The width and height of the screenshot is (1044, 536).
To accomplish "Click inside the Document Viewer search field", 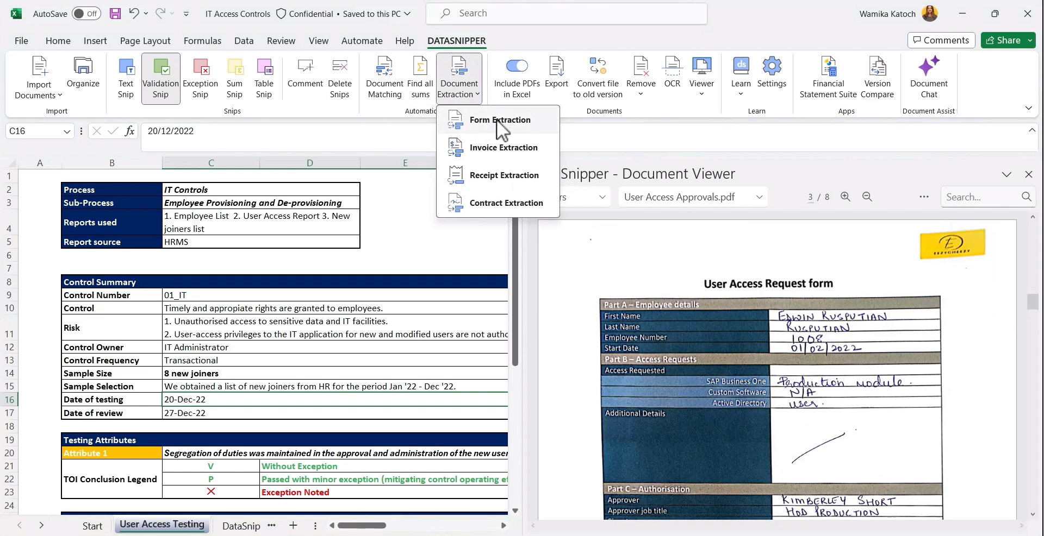I will pyautogui.click(x=979, y=197).
